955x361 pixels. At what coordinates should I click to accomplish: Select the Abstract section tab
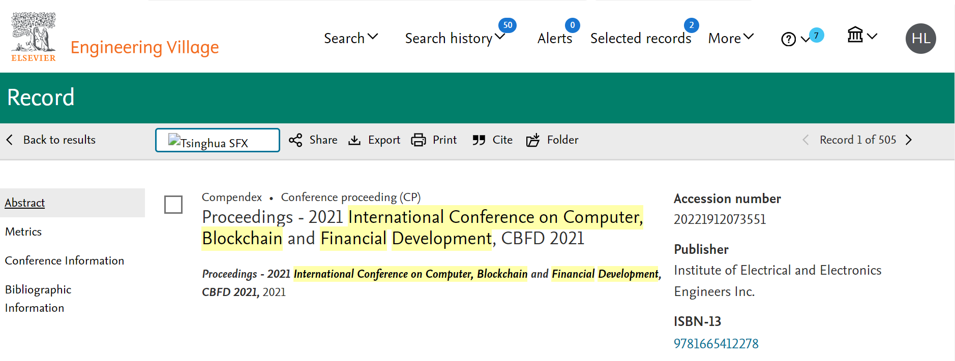[x=72, y=203]
